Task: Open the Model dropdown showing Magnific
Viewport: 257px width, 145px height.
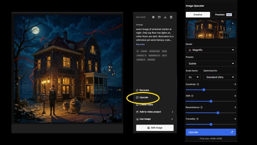Action: (211, 50)
